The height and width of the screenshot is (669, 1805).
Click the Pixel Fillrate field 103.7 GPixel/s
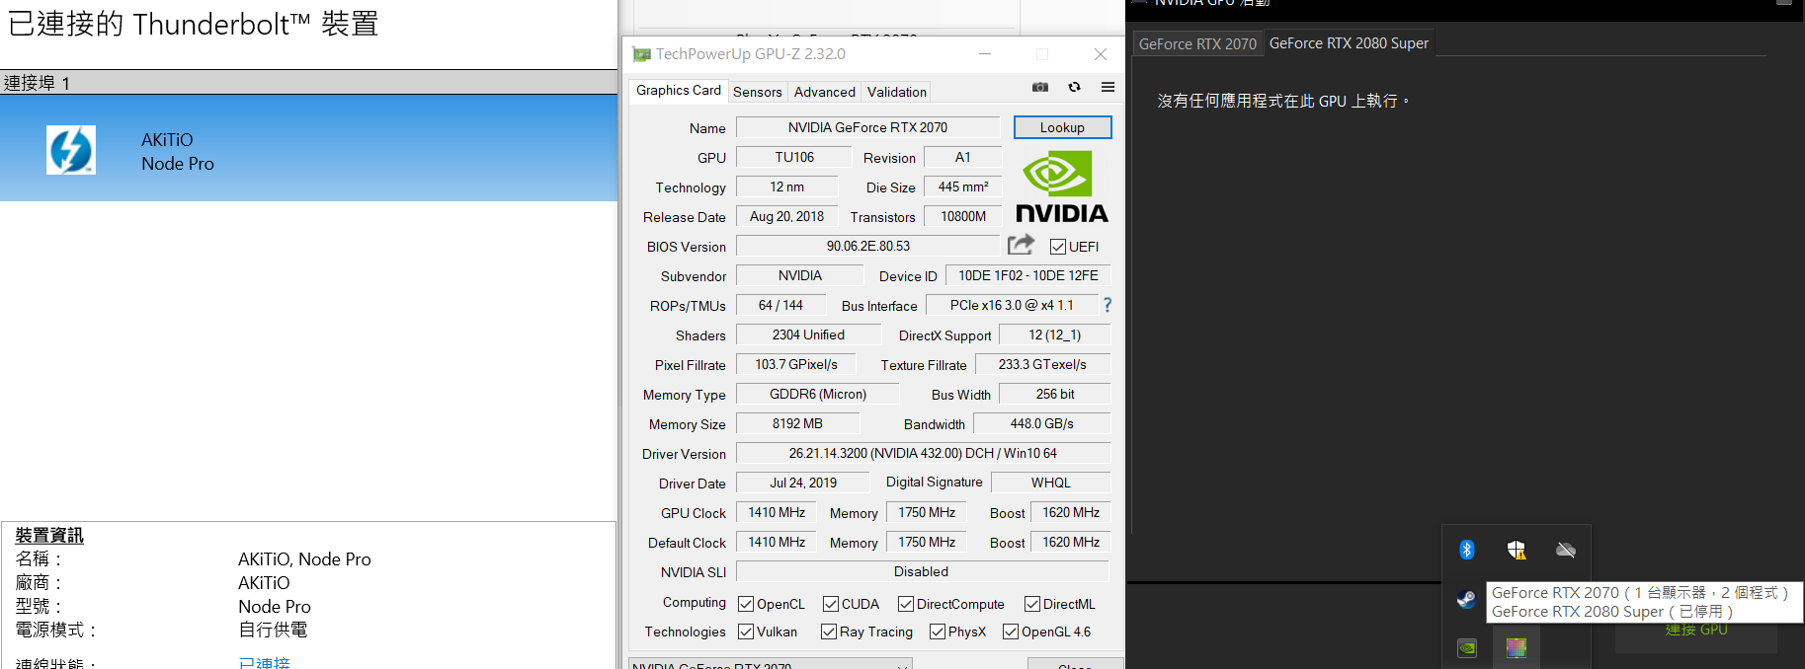(796, 364)
